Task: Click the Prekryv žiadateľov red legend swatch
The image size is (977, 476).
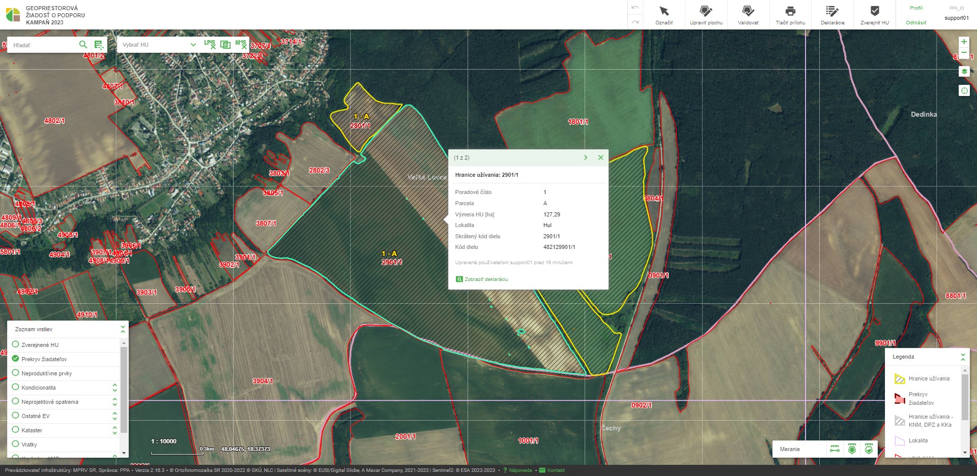Action: 900,398
